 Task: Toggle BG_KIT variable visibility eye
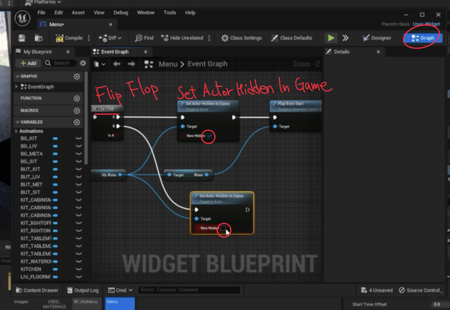pos(78,138)
